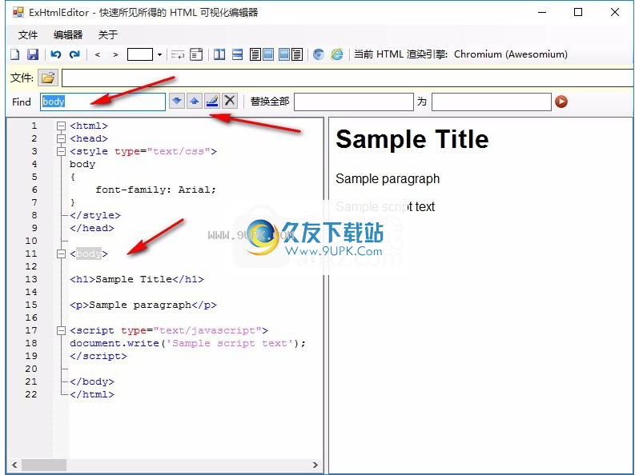Collapse the body tag fold on line 11
Viewport: 635px width, 475px height.
61,253
